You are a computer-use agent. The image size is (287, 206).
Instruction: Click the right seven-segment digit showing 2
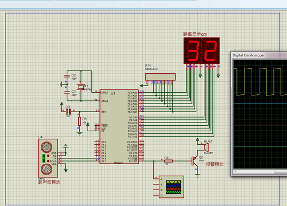[x=210, y=50]
